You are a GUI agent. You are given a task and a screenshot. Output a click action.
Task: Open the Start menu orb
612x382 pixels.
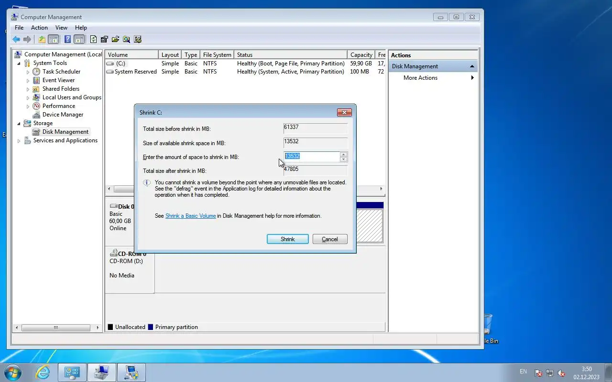(13, 372)
